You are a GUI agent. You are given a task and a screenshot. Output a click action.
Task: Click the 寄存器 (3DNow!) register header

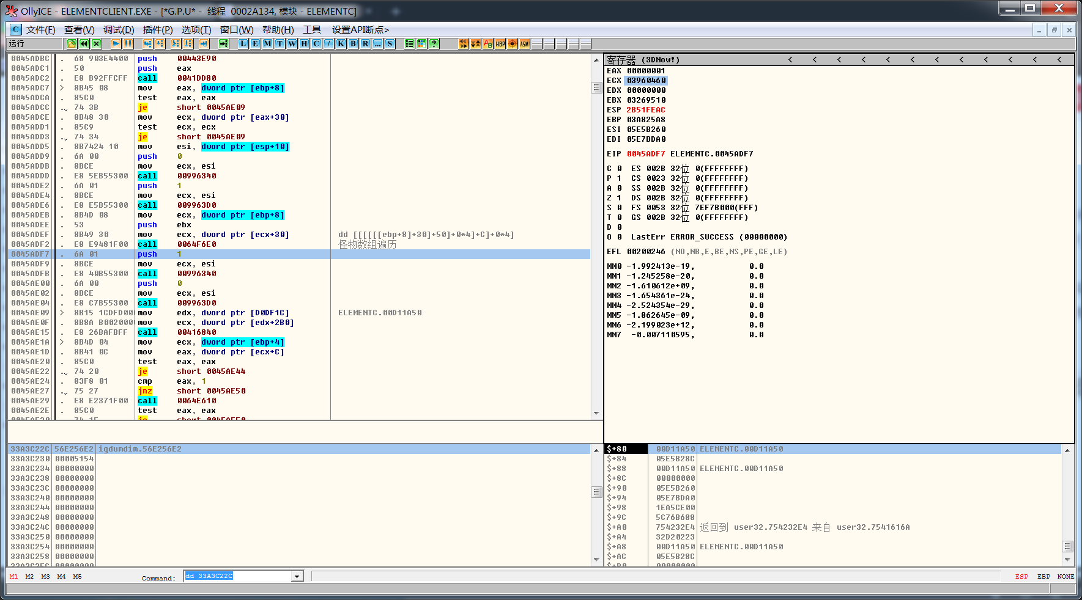pyautogui.click(x=643, y=59)
